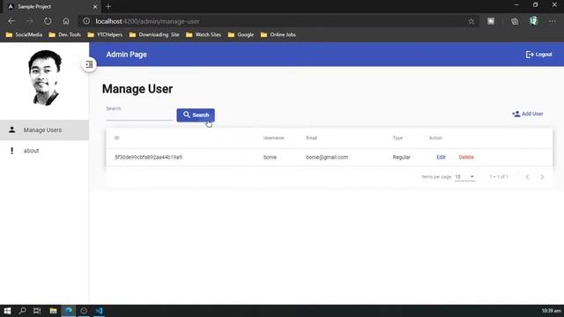The height and width of the screenshot is (317, 564).
Task: Toggle the sidebar collapse icon
Action: [89, 64]
